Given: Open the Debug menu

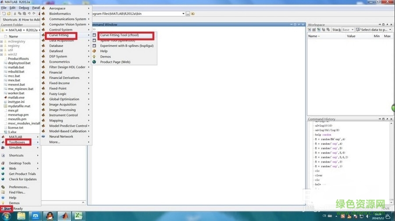Looking at the screenshot, I should point(24,8).
